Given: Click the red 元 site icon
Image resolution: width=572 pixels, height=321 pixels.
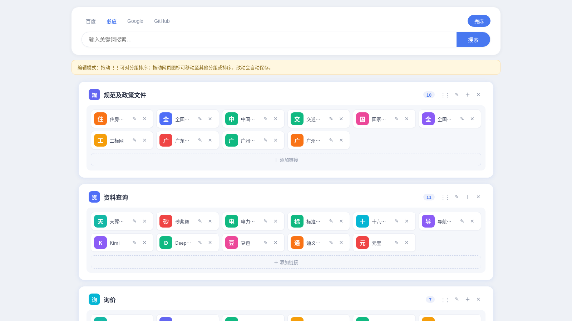Looking at the screenshot, I should 363,243.
